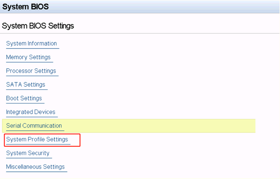This screenshot has height=179, width=280.
Task: Select the word Processor in Processor Settings
Action: (19, 71)
